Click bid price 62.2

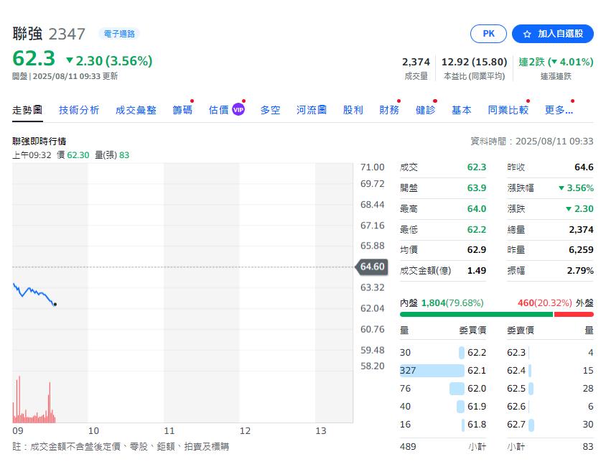click(x=477, y=352)
